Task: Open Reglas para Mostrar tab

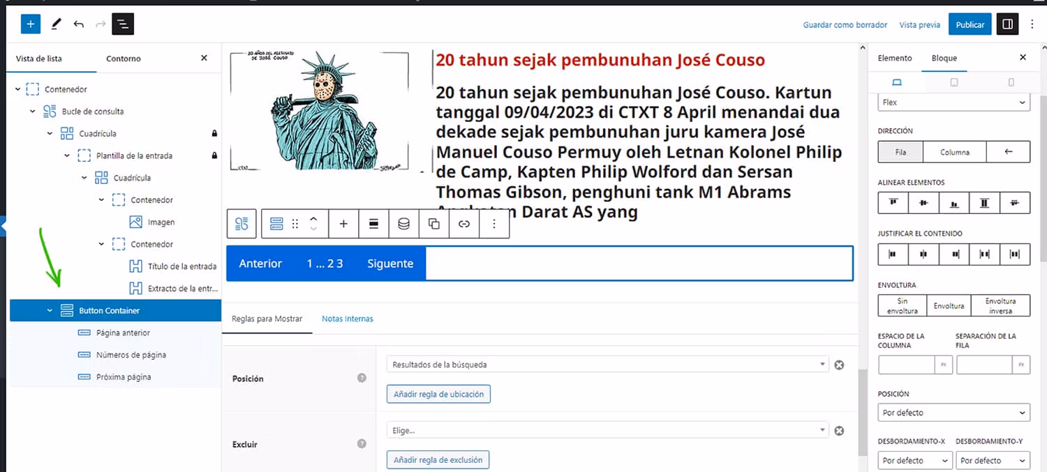Action: click(x=267, y=319)
